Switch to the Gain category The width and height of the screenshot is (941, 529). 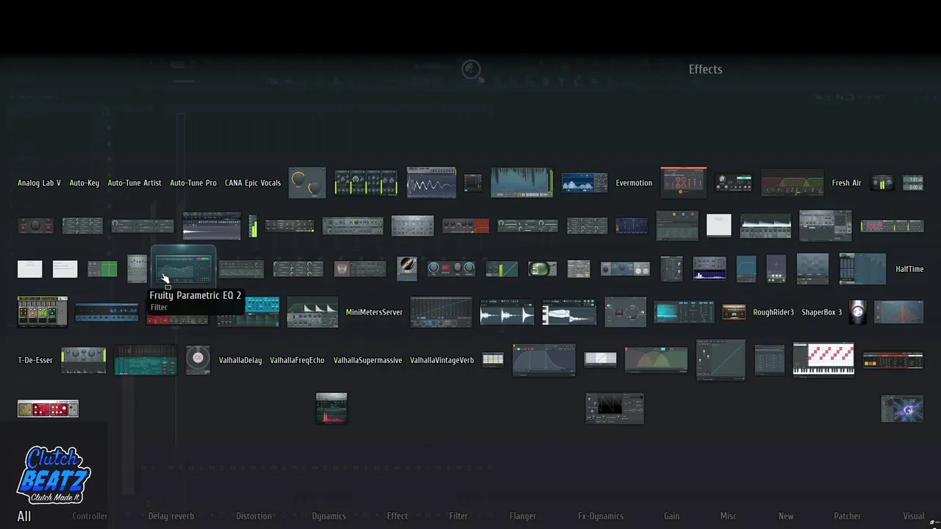[672, 517]
